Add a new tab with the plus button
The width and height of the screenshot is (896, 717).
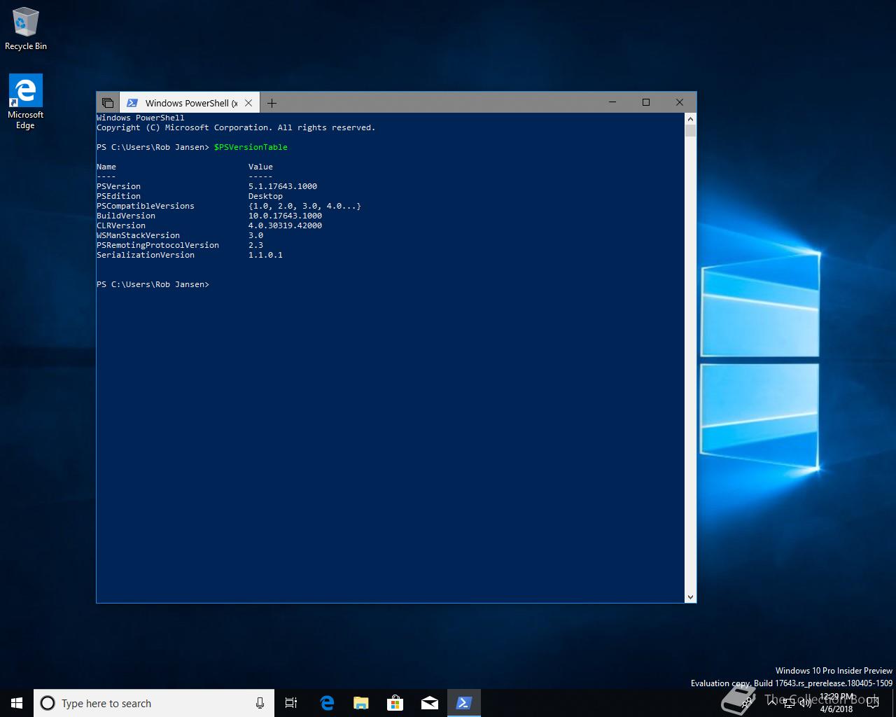(x=272, y=103)
